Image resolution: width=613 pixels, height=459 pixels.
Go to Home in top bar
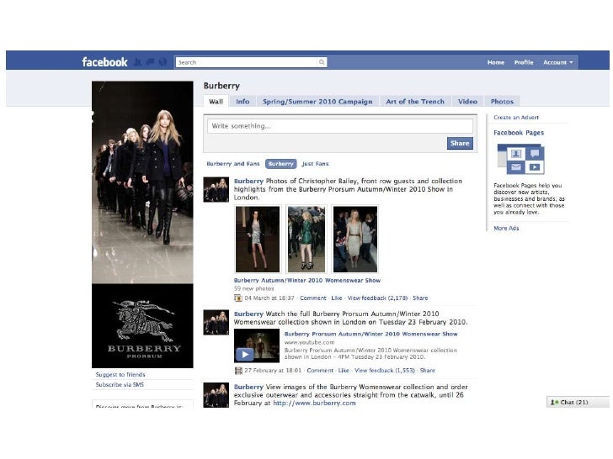click(x=496, y=62)
